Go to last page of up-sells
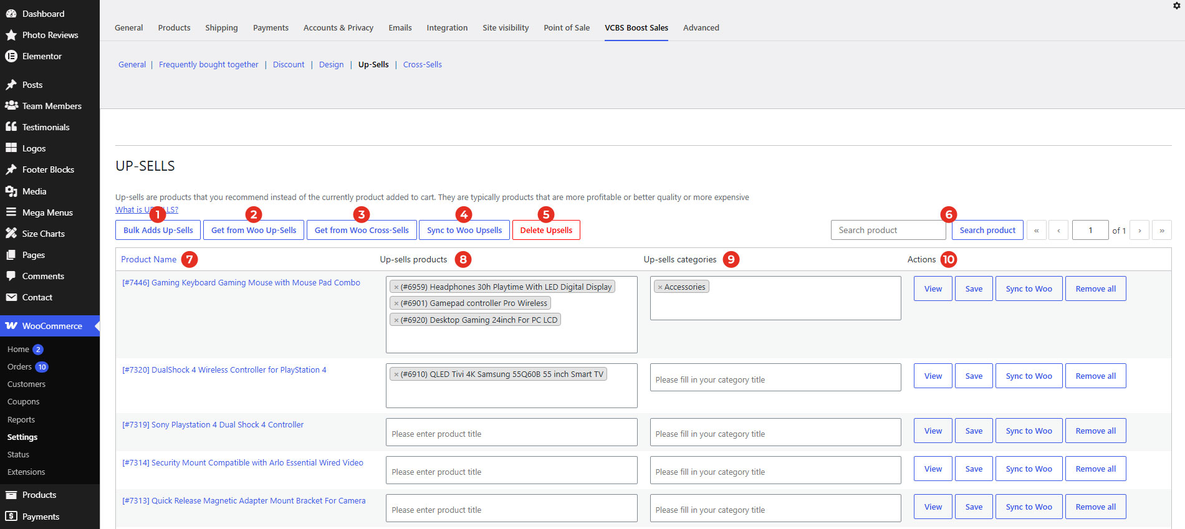Image resolution: width=1185 pixels, height=529 pixels. pyautogui.click(x=1162, y=231)
